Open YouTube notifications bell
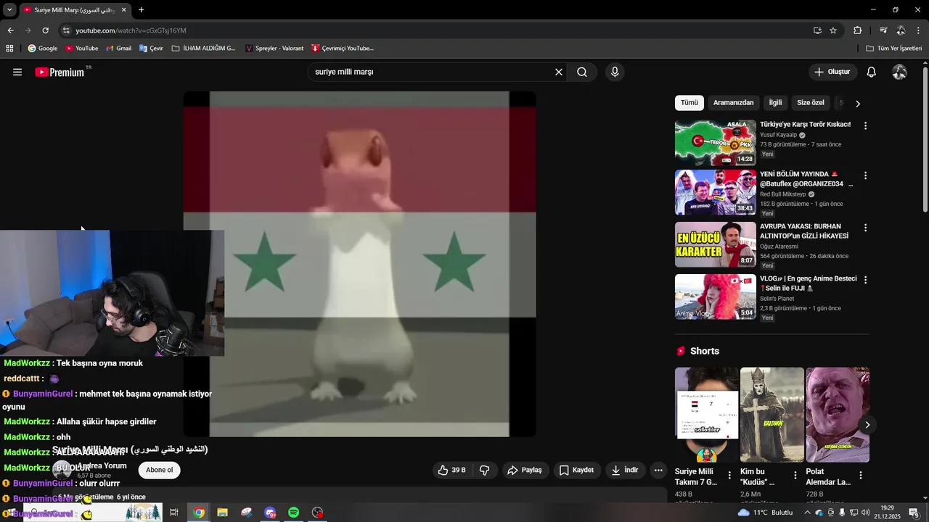The image size is (929, 522). tap(872, 72)
